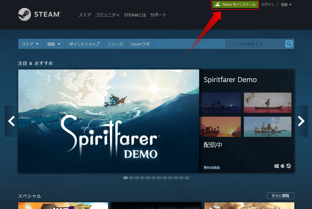View the red water boat screenshot thumbnail
The image size is (312, 209).
click(268, 103)
